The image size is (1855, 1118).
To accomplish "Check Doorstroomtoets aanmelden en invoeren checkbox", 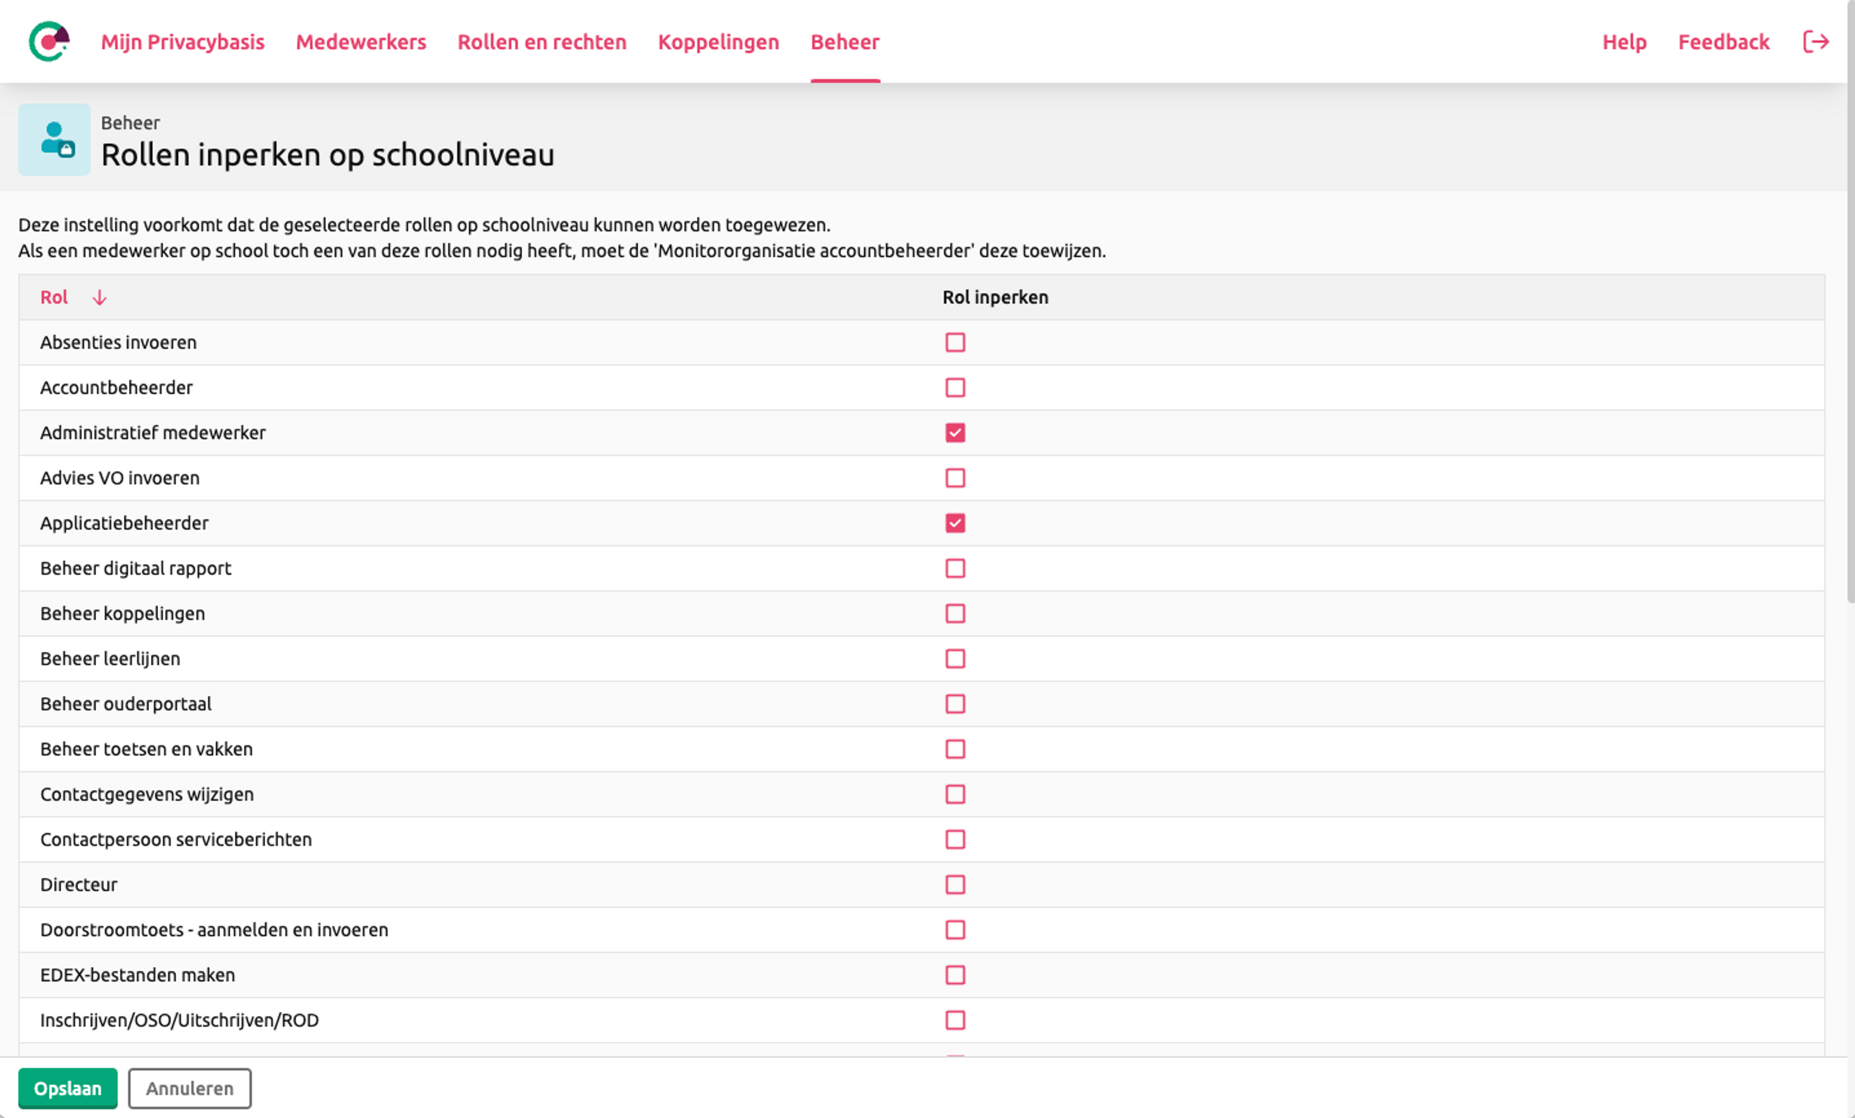I will (x=955, y=930).
